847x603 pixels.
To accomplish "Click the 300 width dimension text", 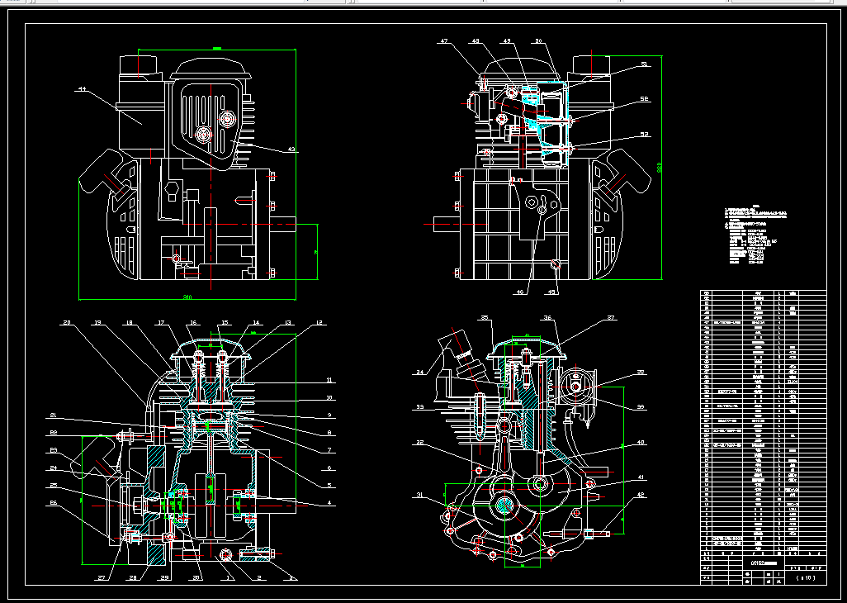I will pos(187,297).
